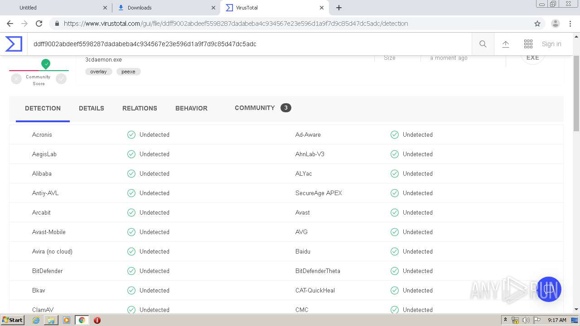Open the media player taskbar icon

(x=67, y=320)
